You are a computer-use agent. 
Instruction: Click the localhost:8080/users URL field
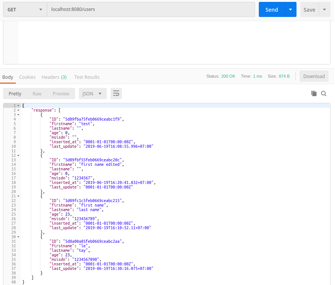[x=151, y=10]
